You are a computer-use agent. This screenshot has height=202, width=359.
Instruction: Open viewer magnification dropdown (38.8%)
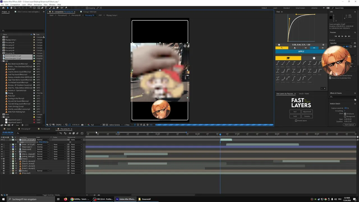coord(60,125)
